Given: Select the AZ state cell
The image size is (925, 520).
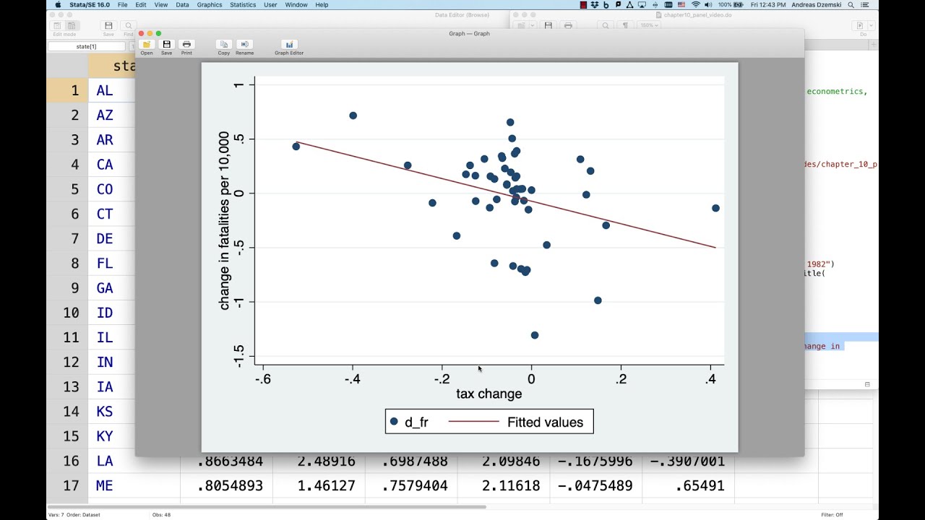Looking at the screenshot, I should pos(112,115).
